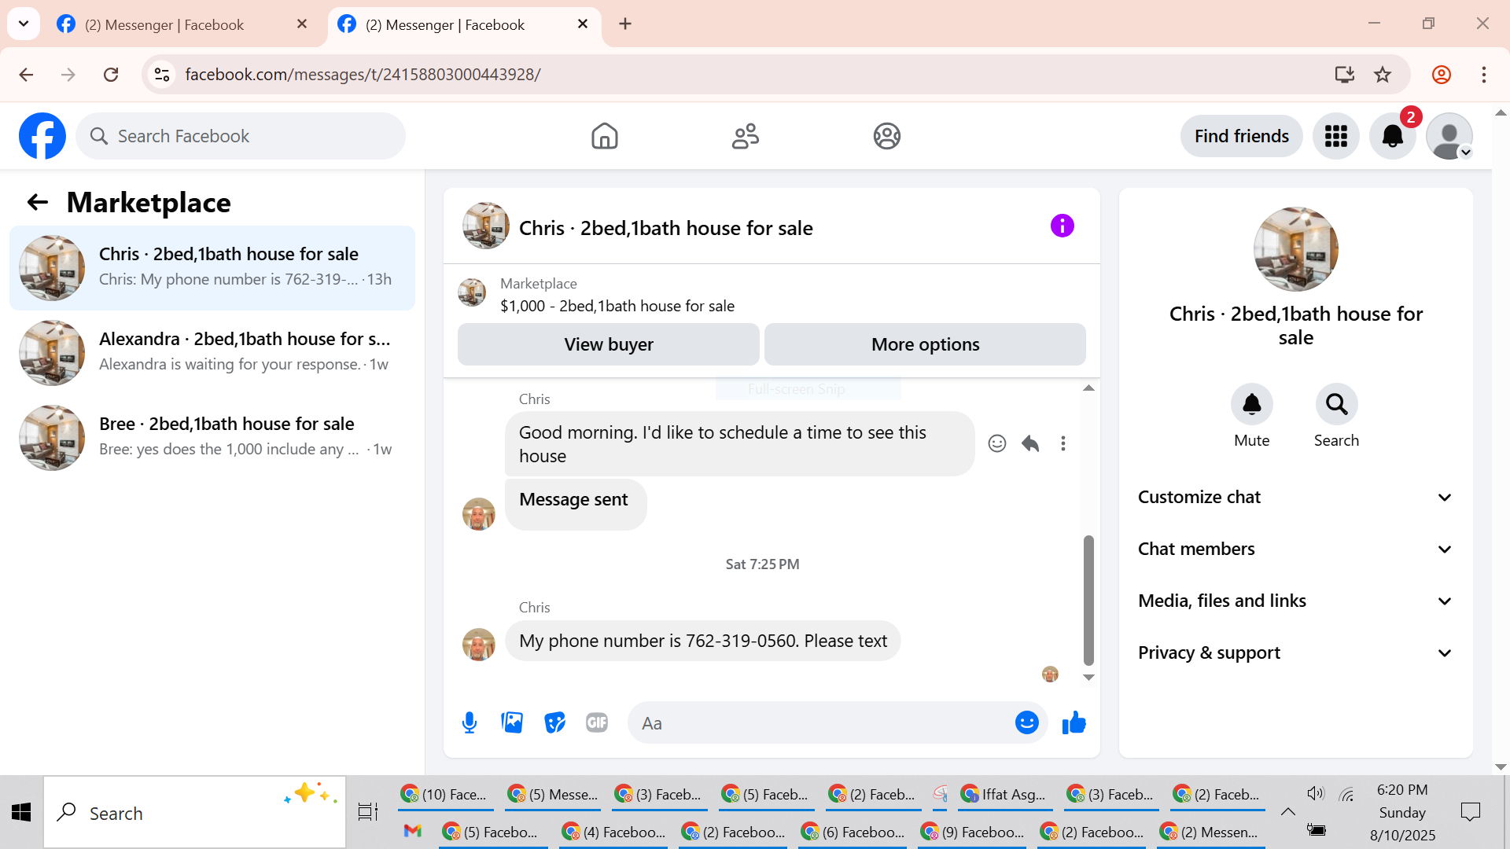
Task: Open the GIF picker
Action: pyautogui.click(x=597, y=722)
